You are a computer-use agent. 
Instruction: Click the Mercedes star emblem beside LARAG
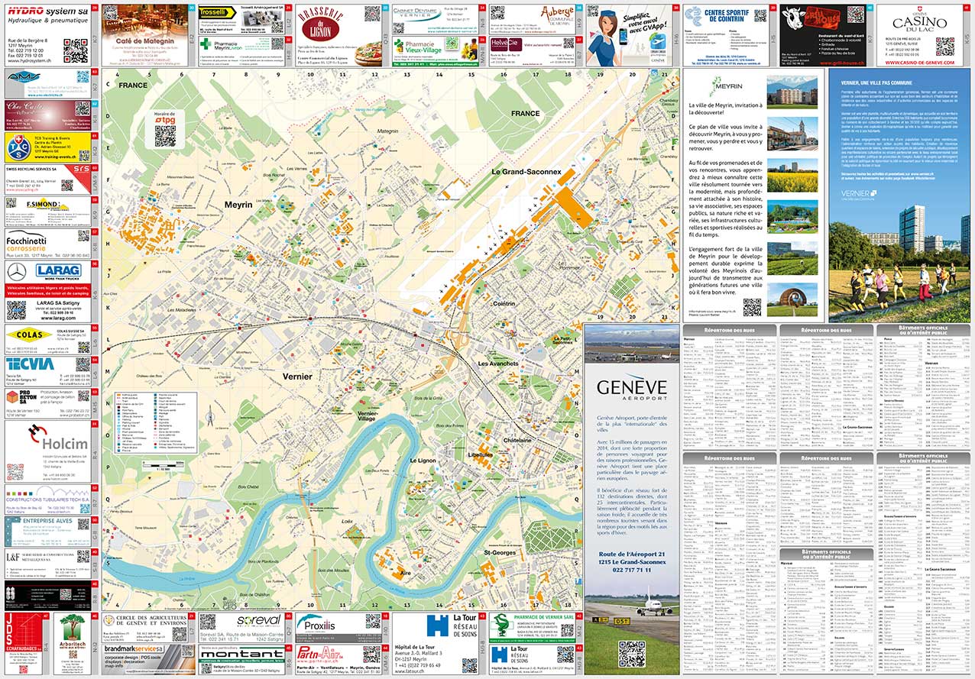17,271
